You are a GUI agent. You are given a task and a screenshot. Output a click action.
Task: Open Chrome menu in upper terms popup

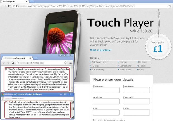tap(71, 63)
